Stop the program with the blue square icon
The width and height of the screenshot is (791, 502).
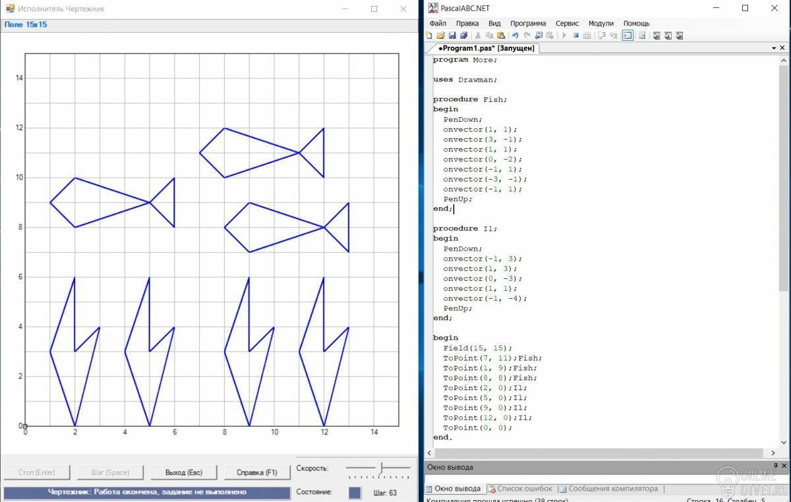[x=576, y=36]
